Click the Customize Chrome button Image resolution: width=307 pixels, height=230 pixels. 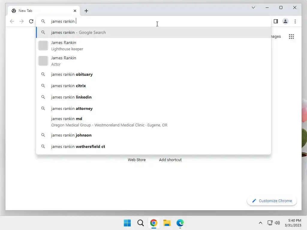272,201
